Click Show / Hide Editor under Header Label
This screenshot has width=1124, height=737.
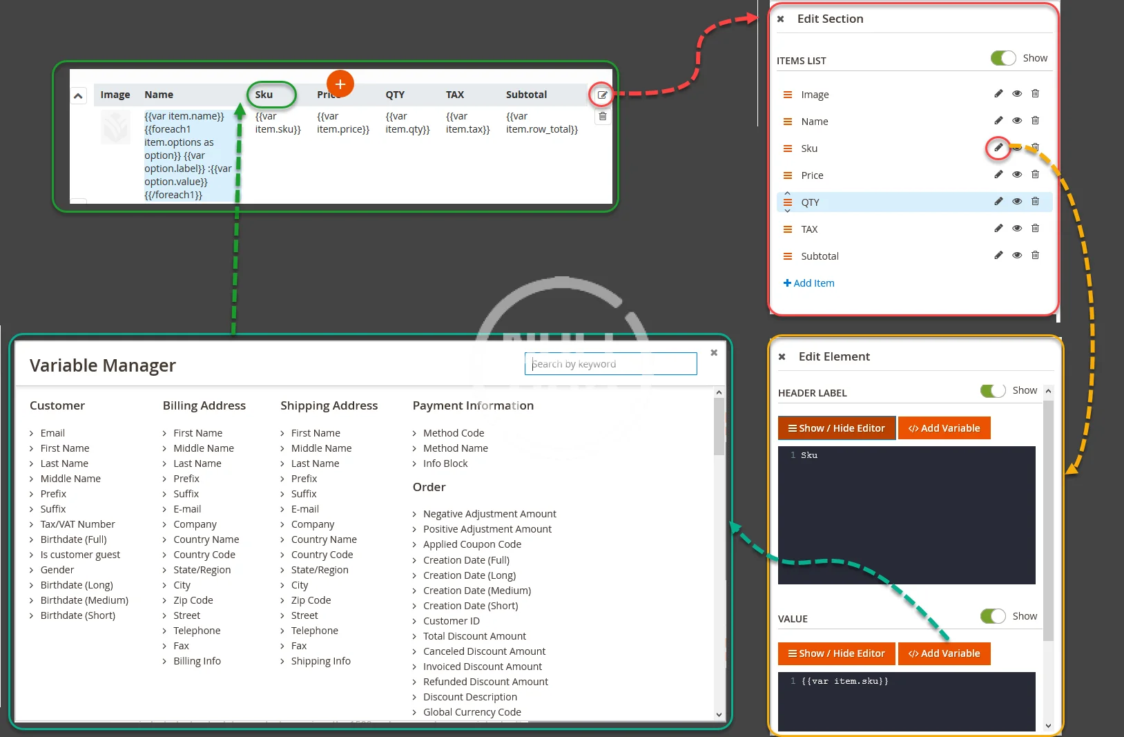[836, 428]
